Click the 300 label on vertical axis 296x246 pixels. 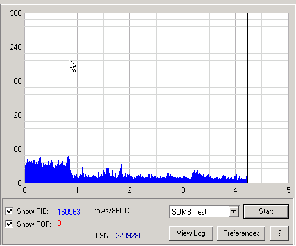[15, 13]
